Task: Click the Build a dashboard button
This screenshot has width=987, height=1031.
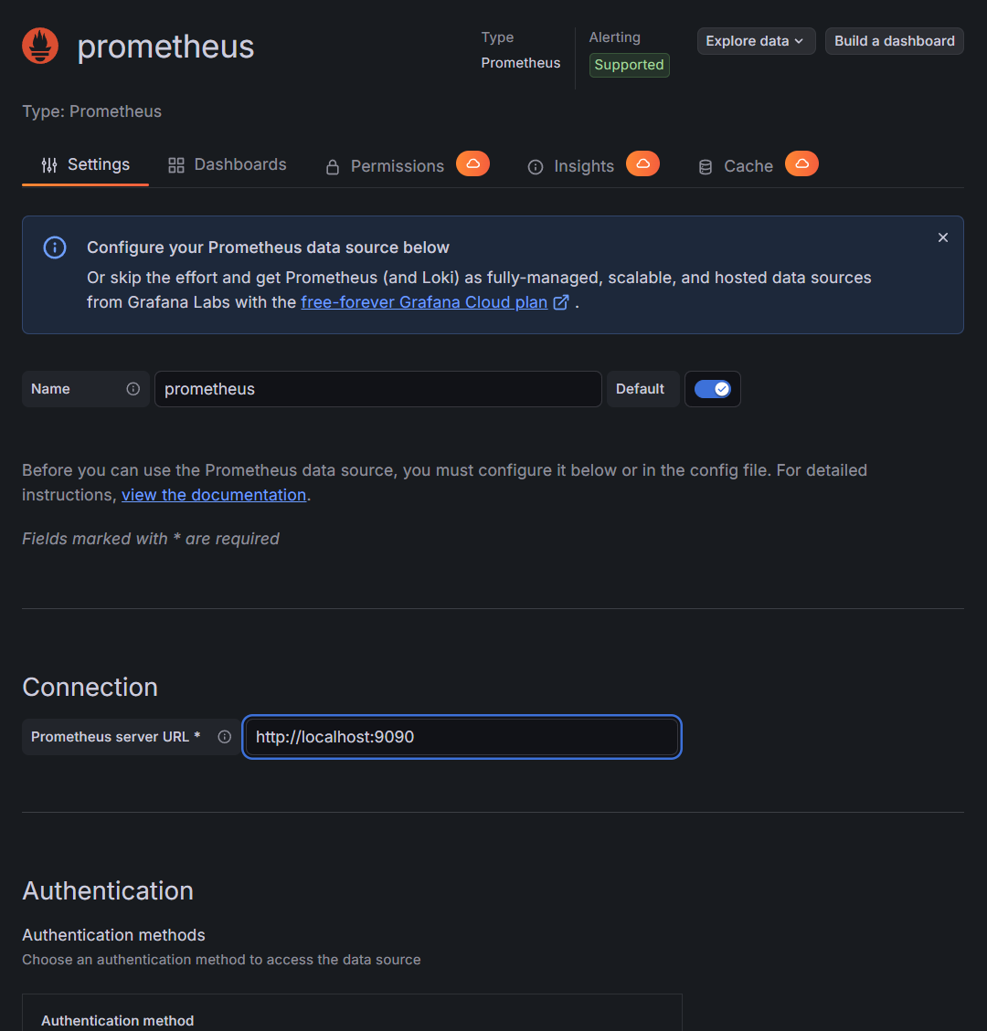Action: coord(894,40)
